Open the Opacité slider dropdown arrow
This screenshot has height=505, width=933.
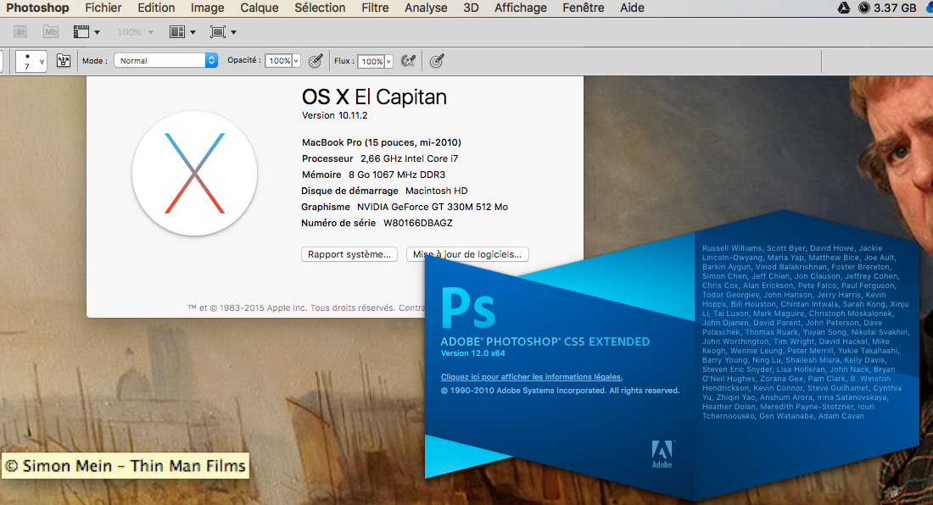(296, 61)
